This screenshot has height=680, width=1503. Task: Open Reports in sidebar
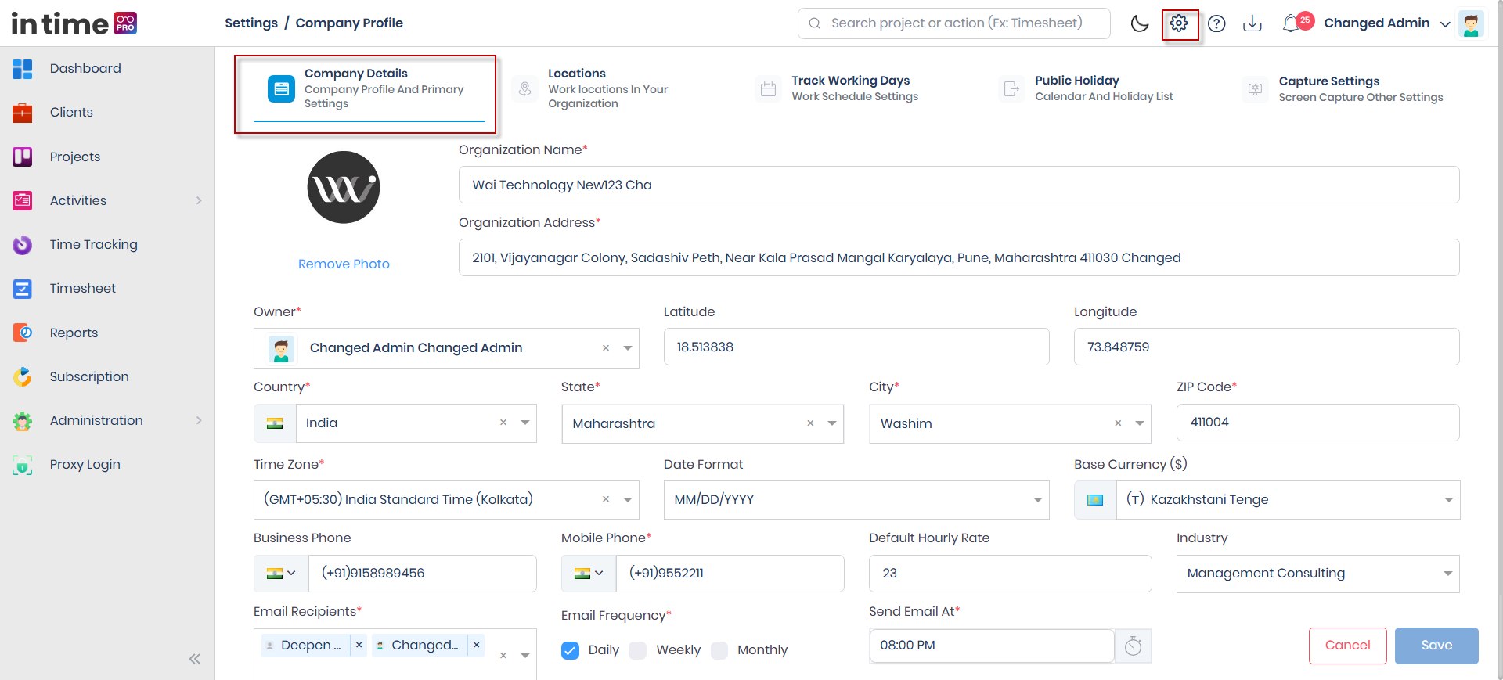click(74, 333)
